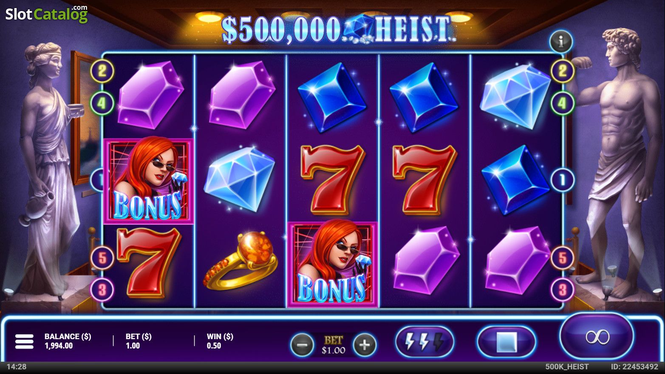Click the gold ring symbol

[240, 260]
